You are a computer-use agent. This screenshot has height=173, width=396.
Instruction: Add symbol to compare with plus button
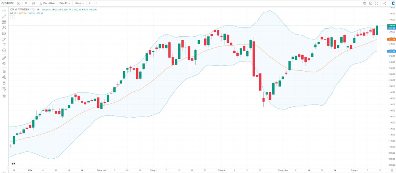[19, 3]
